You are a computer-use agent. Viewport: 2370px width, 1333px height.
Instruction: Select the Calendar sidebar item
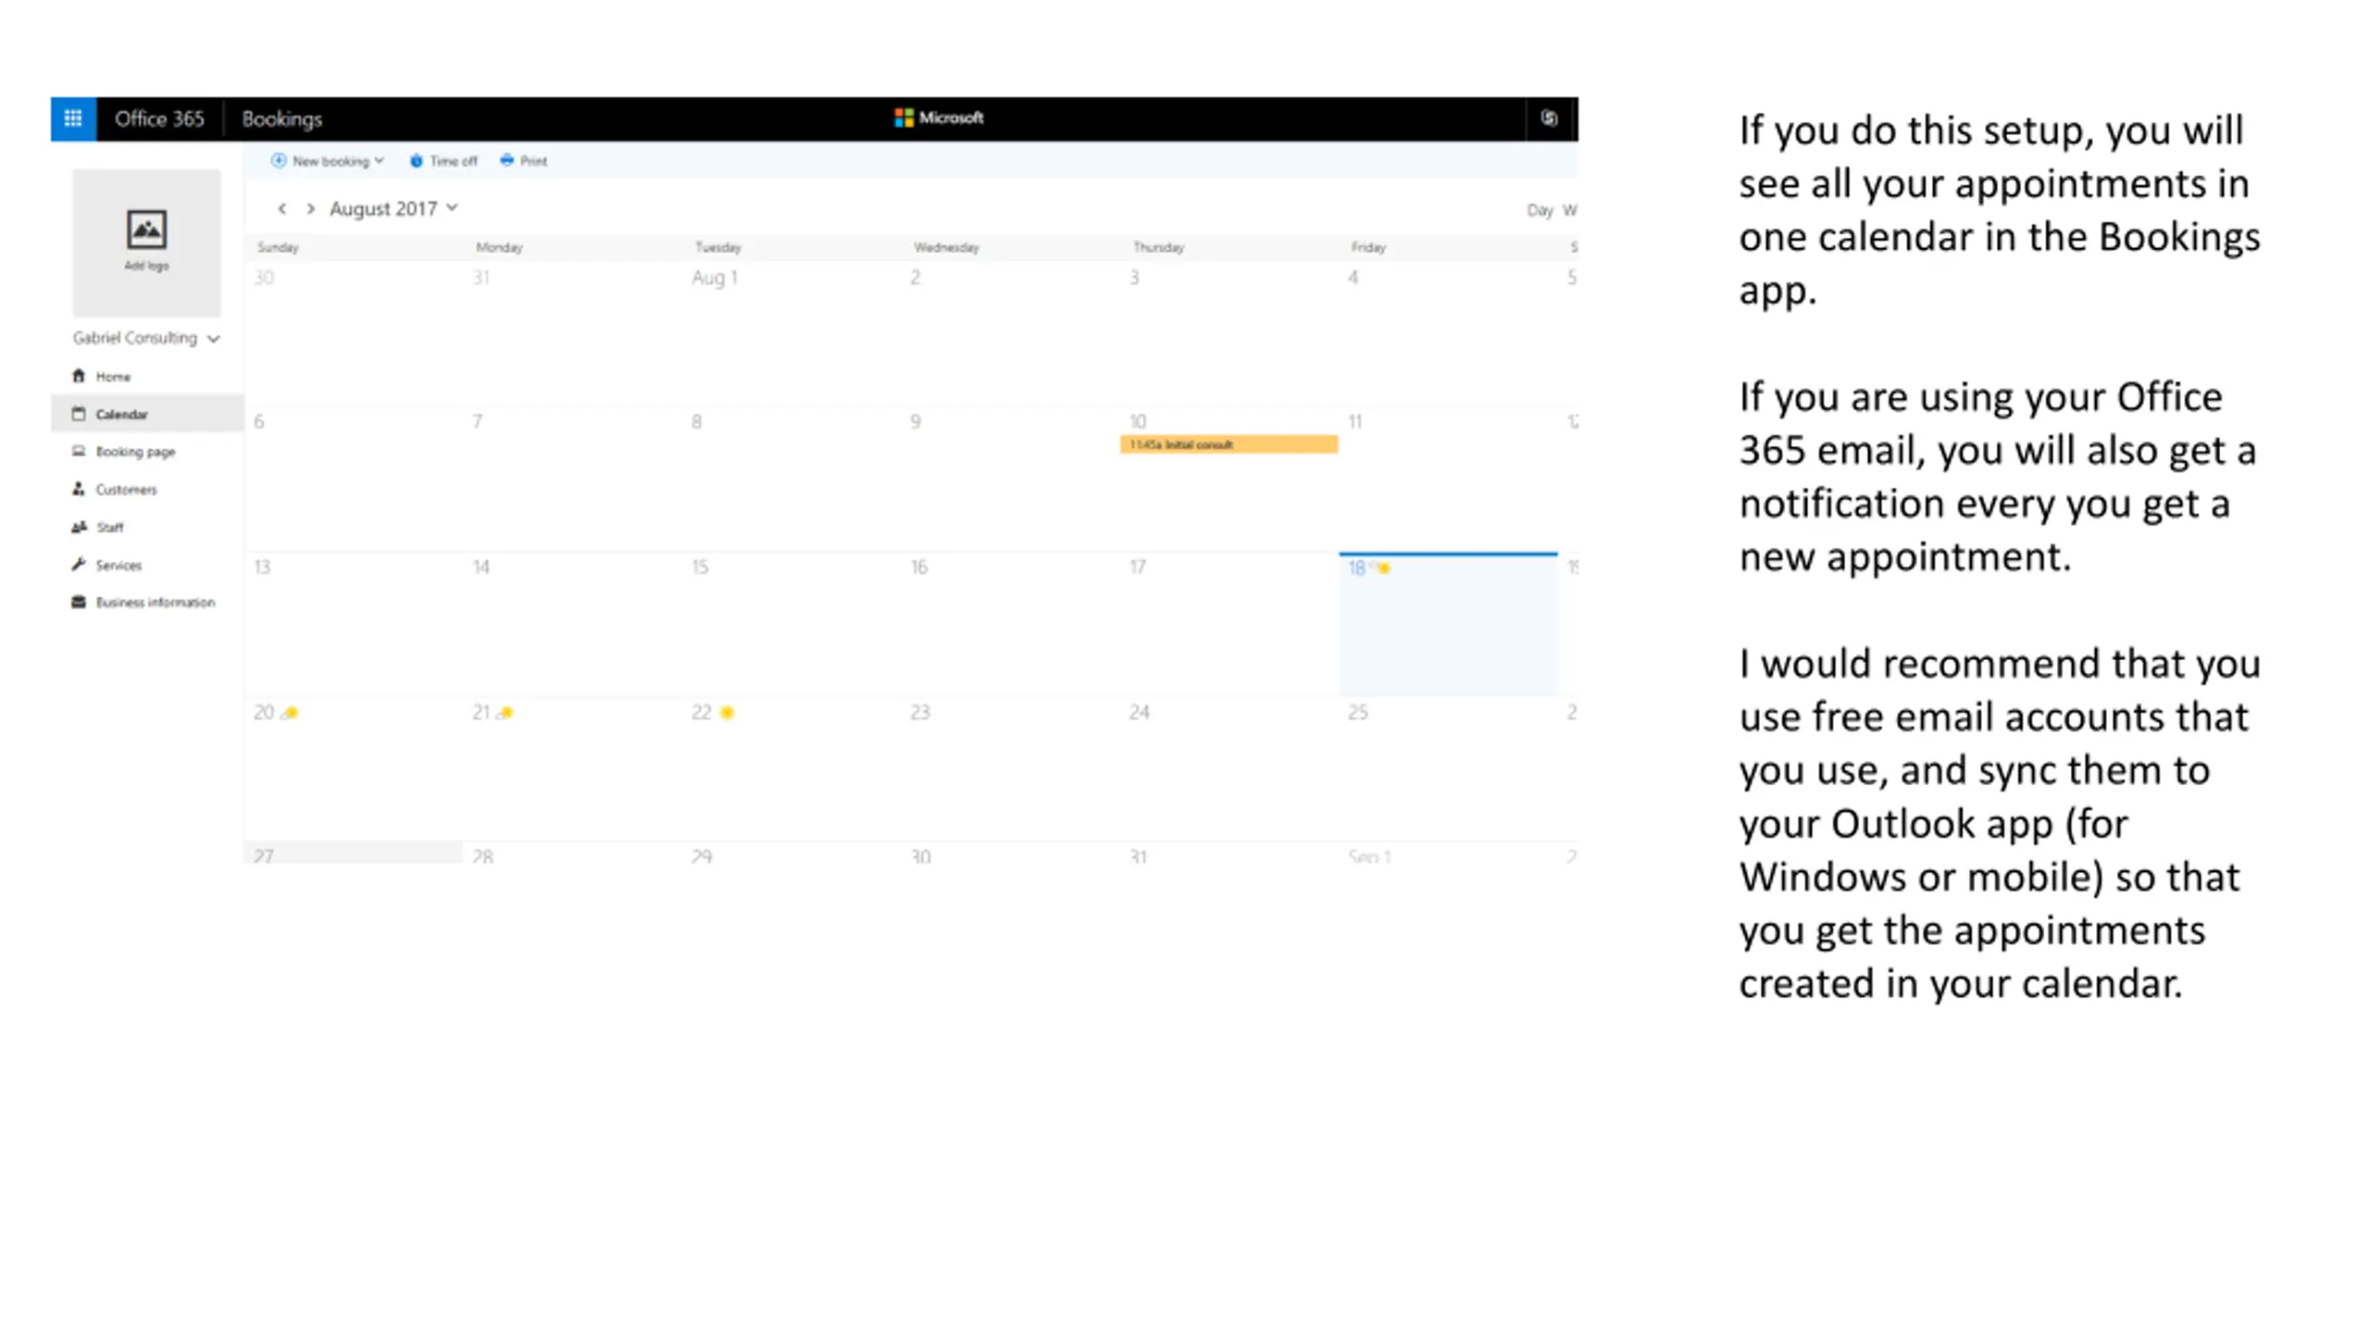[121, 415]
